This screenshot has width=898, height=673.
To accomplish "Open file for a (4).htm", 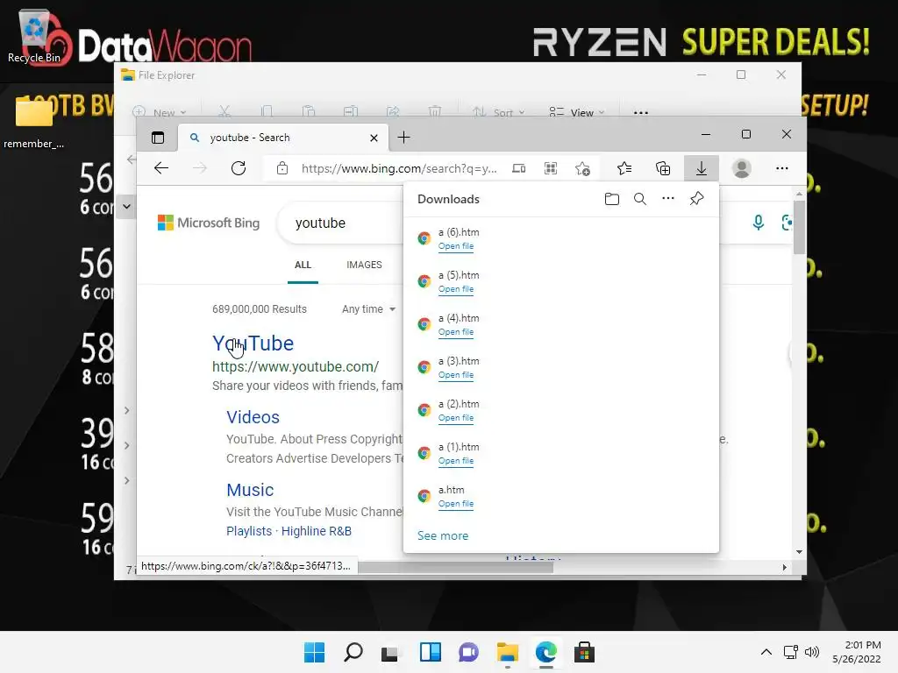I will coord(456,332).
